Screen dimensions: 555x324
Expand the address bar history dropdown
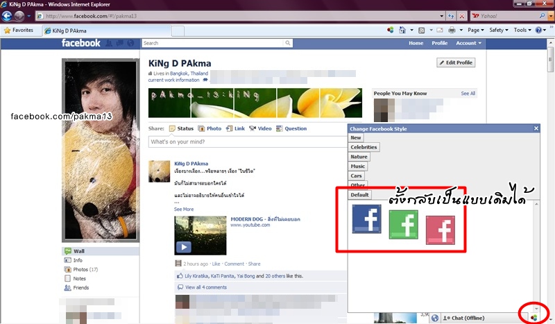(x=441, y=16)
